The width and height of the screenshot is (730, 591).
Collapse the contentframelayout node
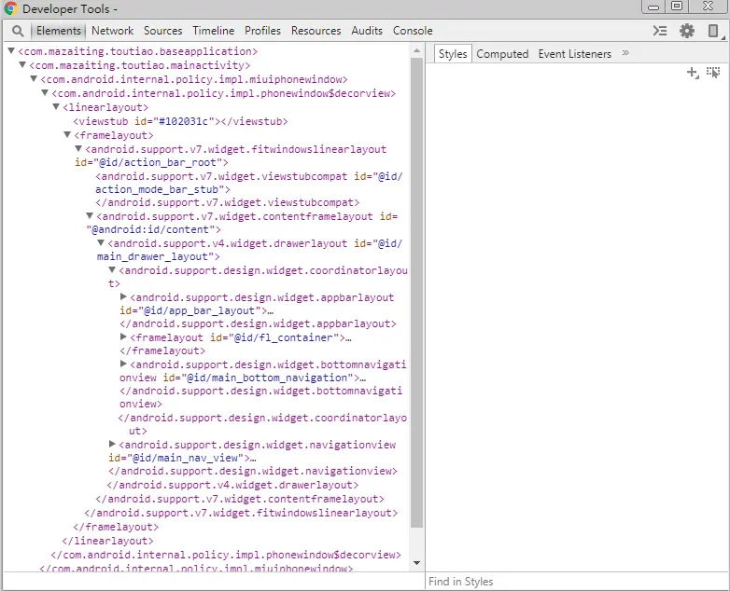90,215
